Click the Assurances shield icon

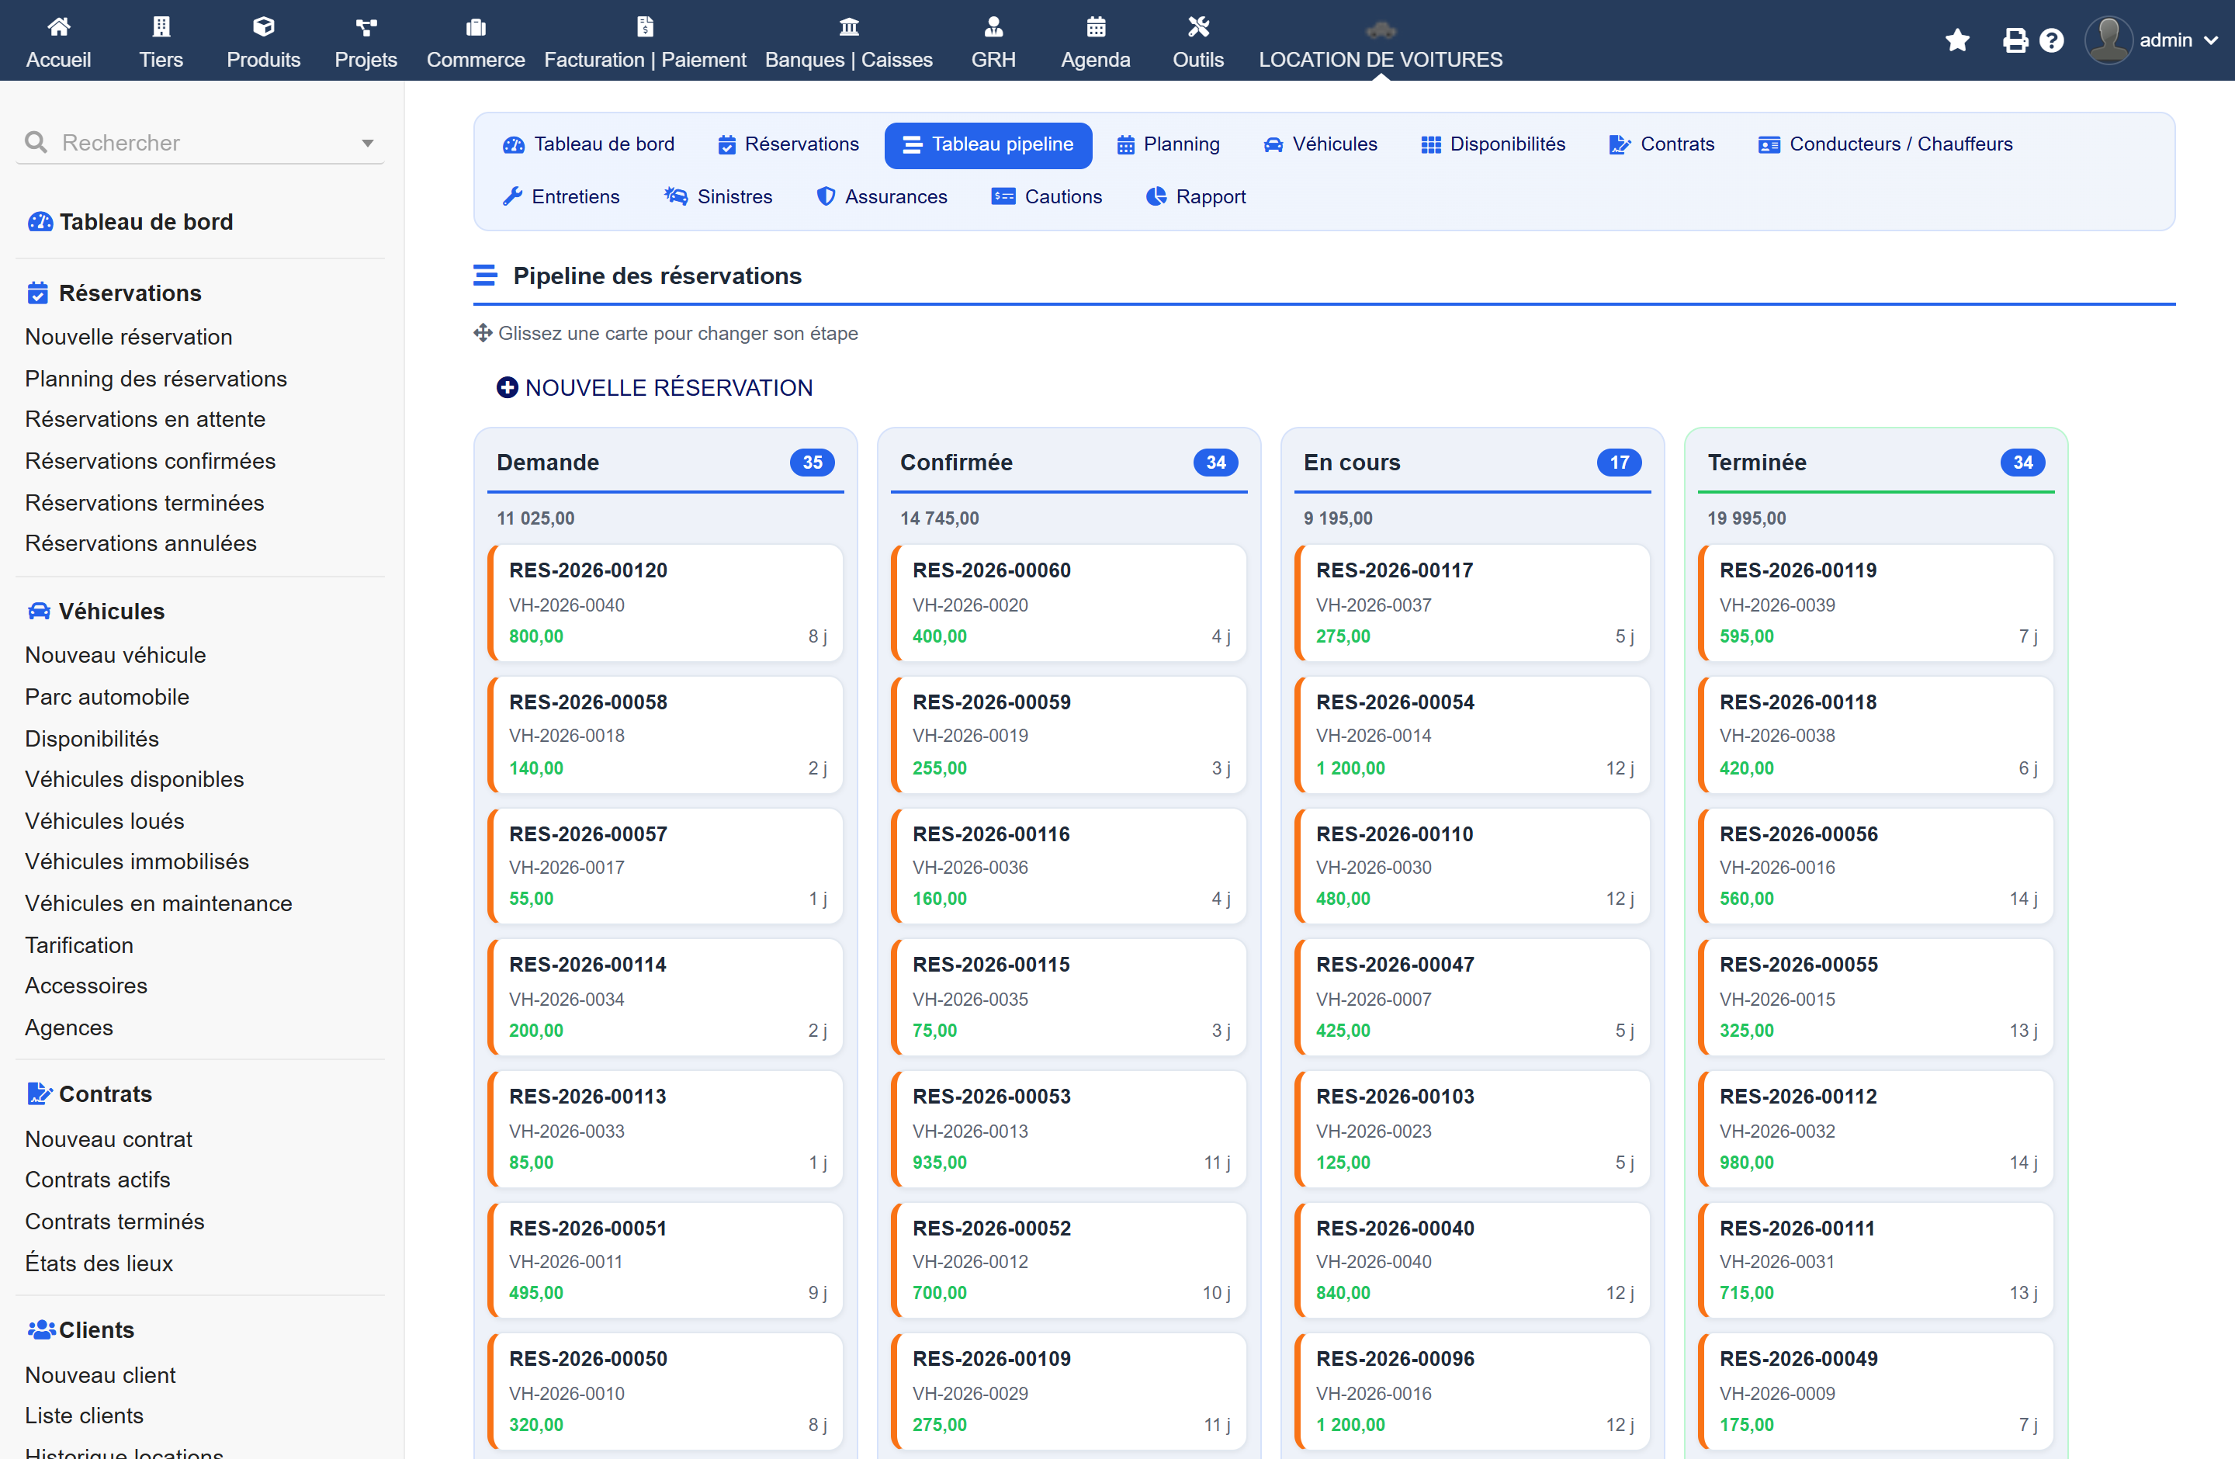click(x=826, y=196)
